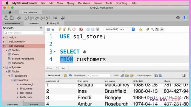Expand sql_inventory schema
Screen dimensions: 191x107
point(4,42)
